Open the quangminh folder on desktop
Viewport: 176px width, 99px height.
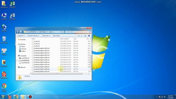(x=4, y=4)
